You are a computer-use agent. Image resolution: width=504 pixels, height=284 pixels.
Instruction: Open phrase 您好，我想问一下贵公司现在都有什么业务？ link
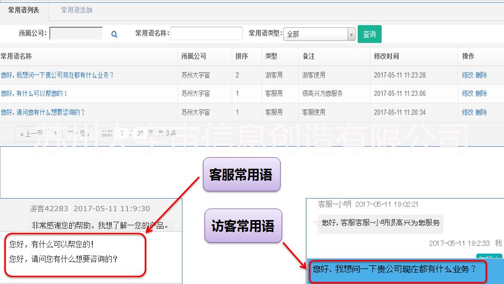(x=58, y=75)
